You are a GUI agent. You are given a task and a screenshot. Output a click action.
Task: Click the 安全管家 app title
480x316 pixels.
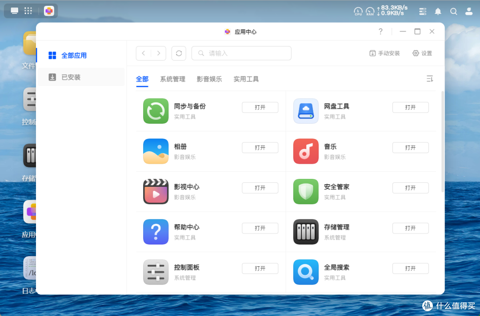tap(337, 187)
